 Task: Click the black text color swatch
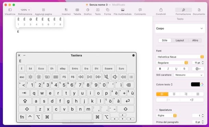tap(195, 84)
